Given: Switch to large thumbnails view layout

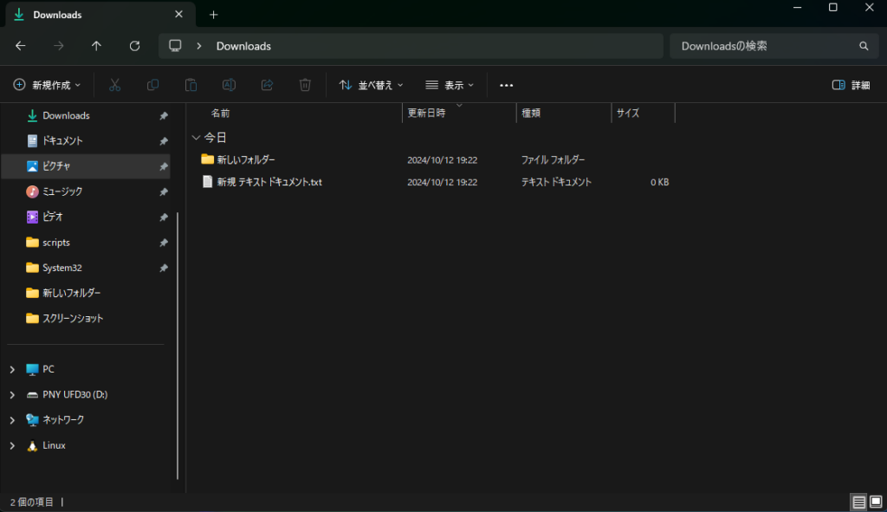Looking at the screenshot, I should pyautogui.click(x=876, y=502).
